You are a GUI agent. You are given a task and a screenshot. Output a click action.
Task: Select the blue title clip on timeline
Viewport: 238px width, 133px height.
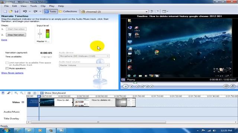click(33, 102)
